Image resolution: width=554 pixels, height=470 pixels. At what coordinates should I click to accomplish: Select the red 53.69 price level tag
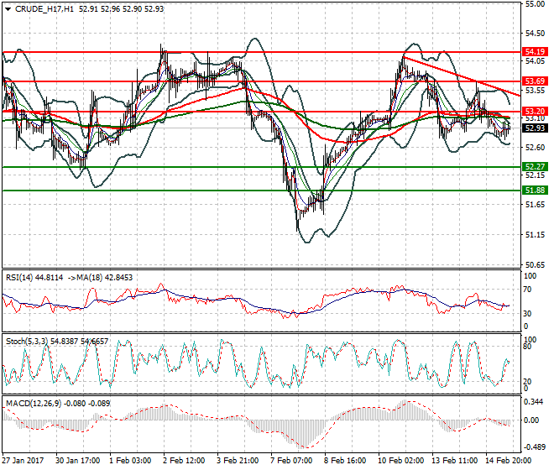[x=535, y=81]
